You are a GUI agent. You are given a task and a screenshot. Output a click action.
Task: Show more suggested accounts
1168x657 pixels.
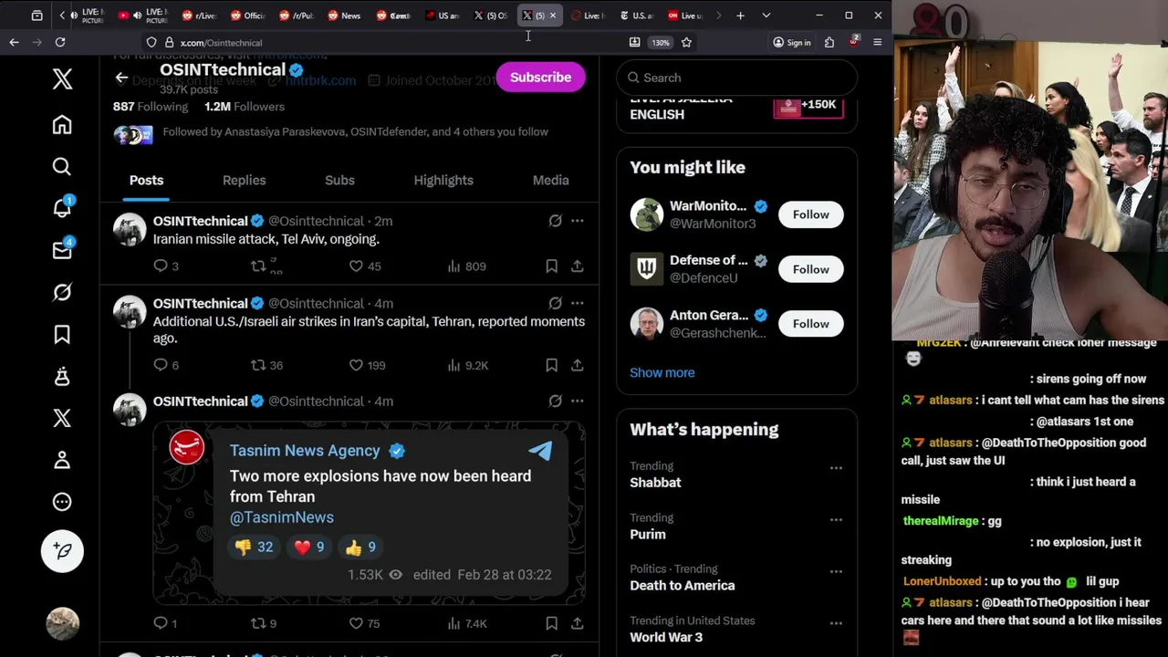(662, 372)
